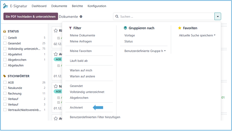The width and height of the screenshot is (232, 131).
Task: Open the gear settings next to Dokumente
Action: click(x=81, y=17)
